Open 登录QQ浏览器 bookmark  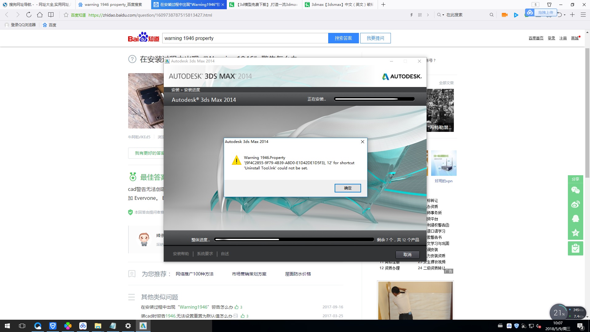coord(20,25)
